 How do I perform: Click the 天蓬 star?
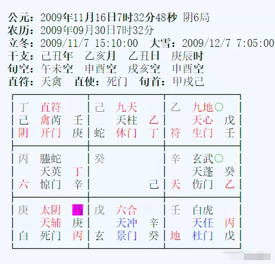click(203, 171)
